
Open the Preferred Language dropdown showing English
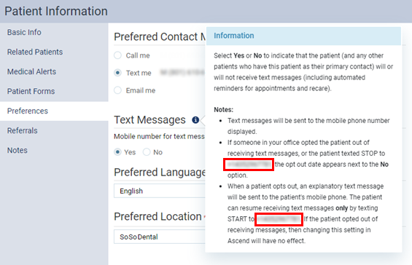[160, 191]
